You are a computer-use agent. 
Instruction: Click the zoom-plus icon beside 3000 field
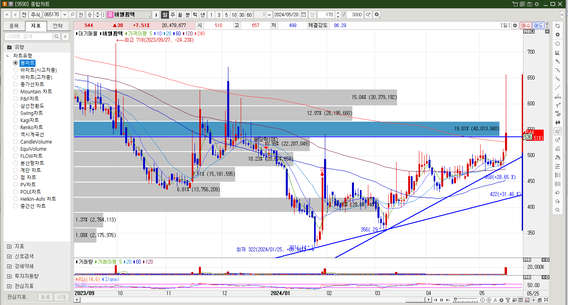[368, 15]
